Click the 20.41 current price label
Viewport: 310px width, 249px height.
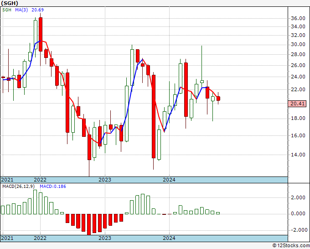point(298,104)
